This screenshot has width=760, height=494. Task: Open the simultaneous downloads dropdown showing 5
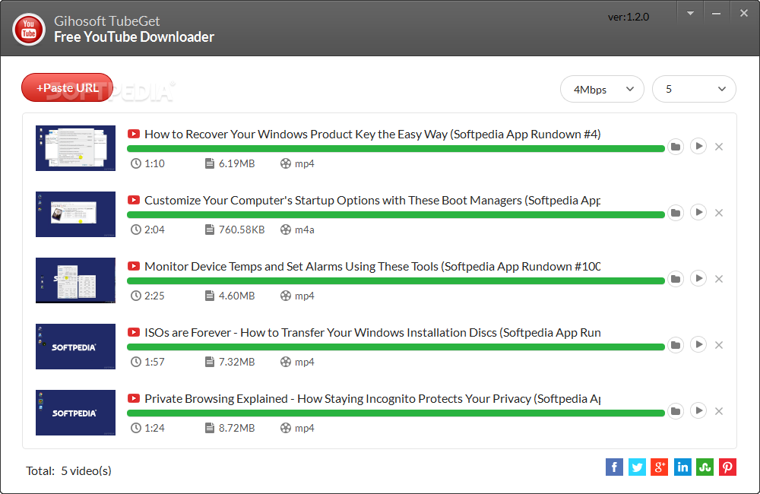(x=694, y=89)
